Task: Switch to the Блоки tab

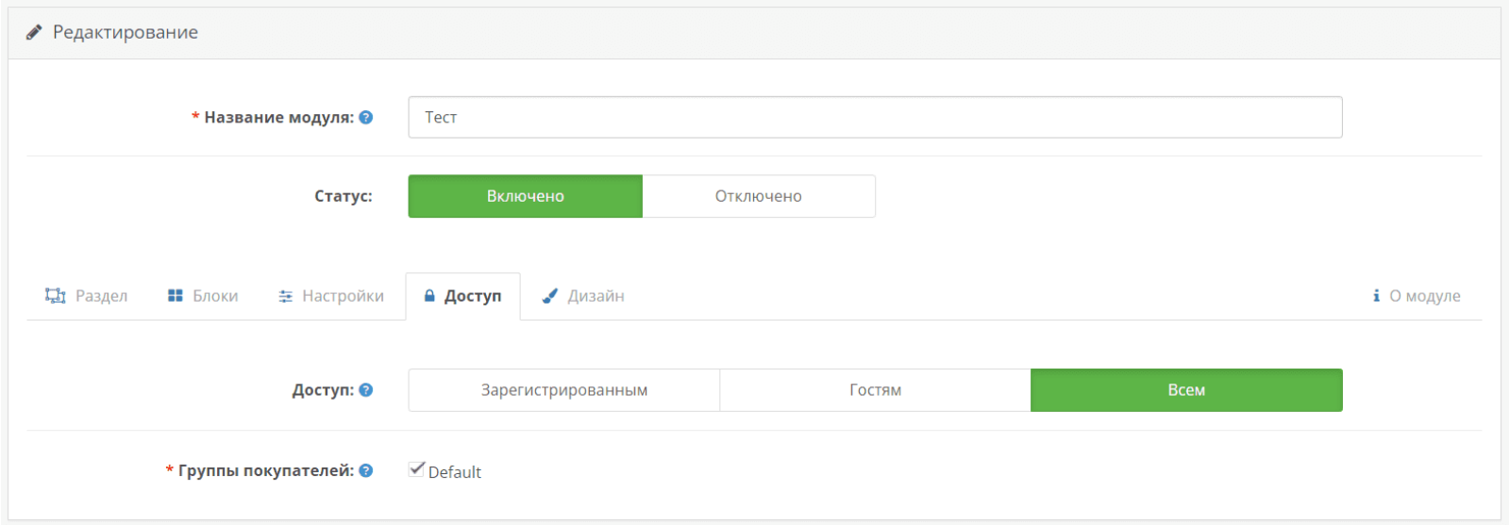Action: click(203, 296)
